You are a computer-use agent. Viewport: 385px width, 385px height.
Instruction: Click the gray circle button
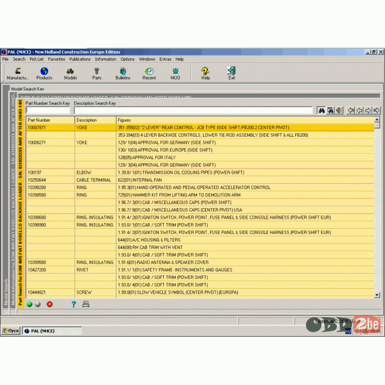tap(38, 304)
